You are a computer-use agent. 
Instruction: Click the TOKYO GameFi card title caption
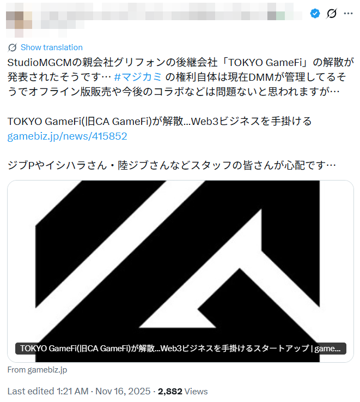(180, 349)
